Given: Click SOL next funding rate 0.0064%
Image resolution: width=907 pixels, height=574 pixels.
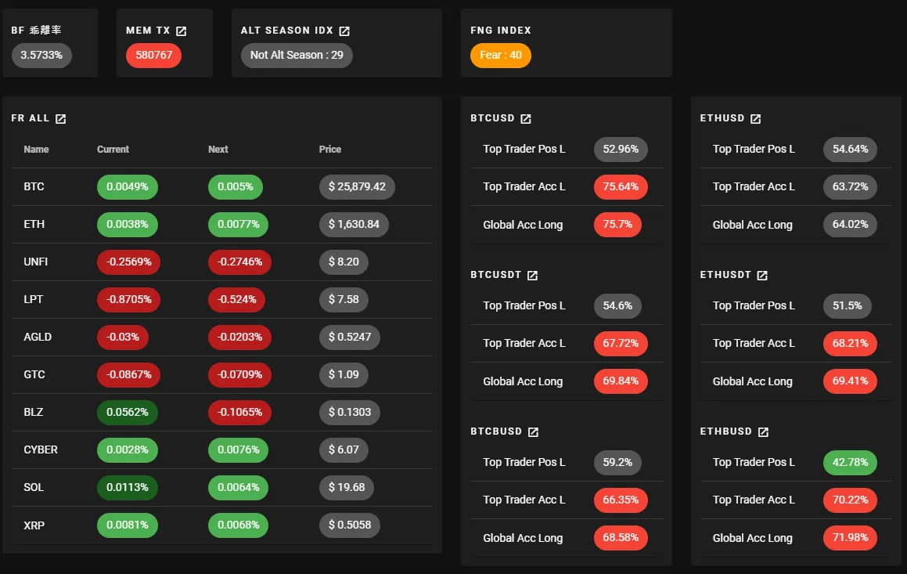Looking at the screenshot, I should pos(239,487).
